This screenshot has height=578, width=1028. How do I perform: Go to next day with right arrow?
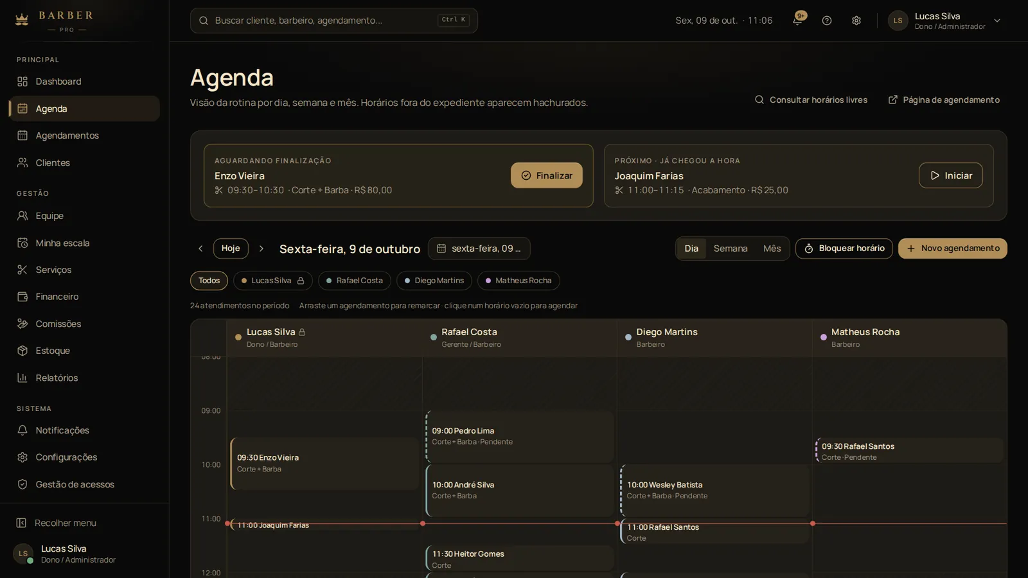tap(261, 249)
